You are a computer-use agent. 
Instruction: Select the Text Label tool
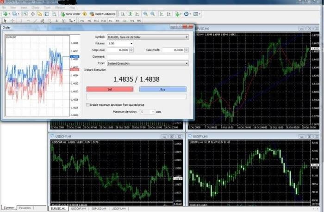63,21
